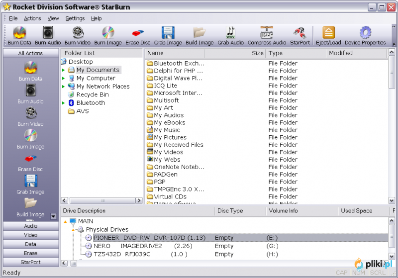Viewport: 398px width, 278px height.
Task: Open the Help menu
Action: (x=96, y=18)
